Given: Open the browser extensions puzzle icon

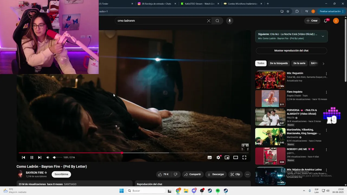Looking at the screenshot, I should tap(297, 11).
